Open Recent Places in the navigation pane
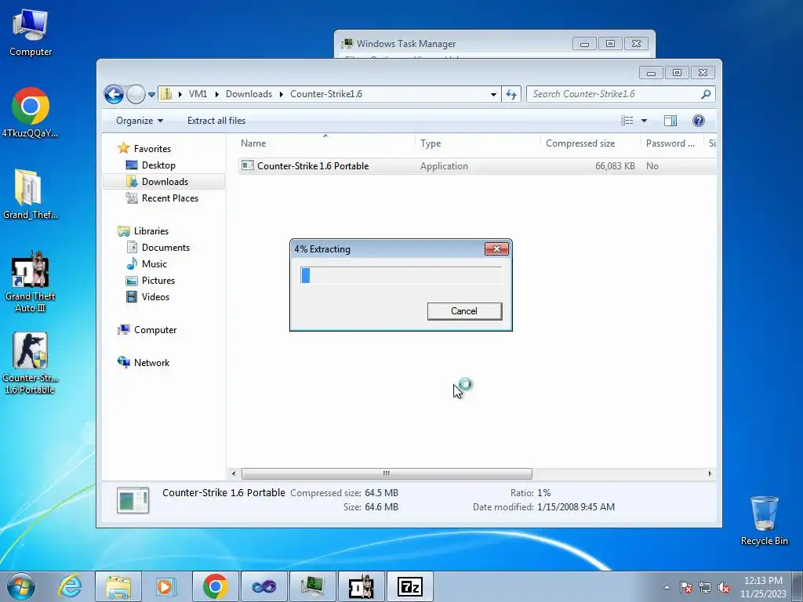The height and width of the screenshot is (602, 803). [169, 198]
